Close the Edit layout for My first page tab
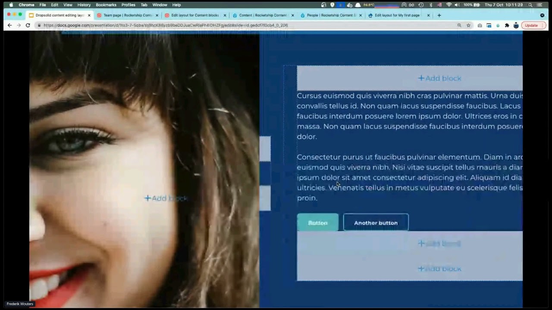Viewport: 552px width, 310px height. coord(428,15)
